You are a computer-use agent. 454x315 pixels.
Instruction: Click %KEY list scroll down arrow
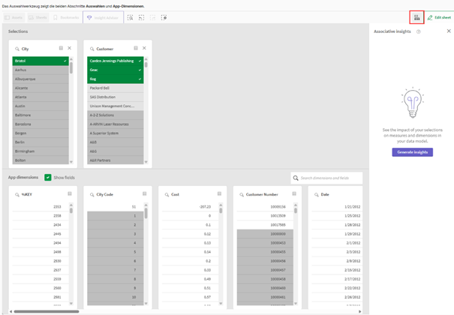click(71, 304)
